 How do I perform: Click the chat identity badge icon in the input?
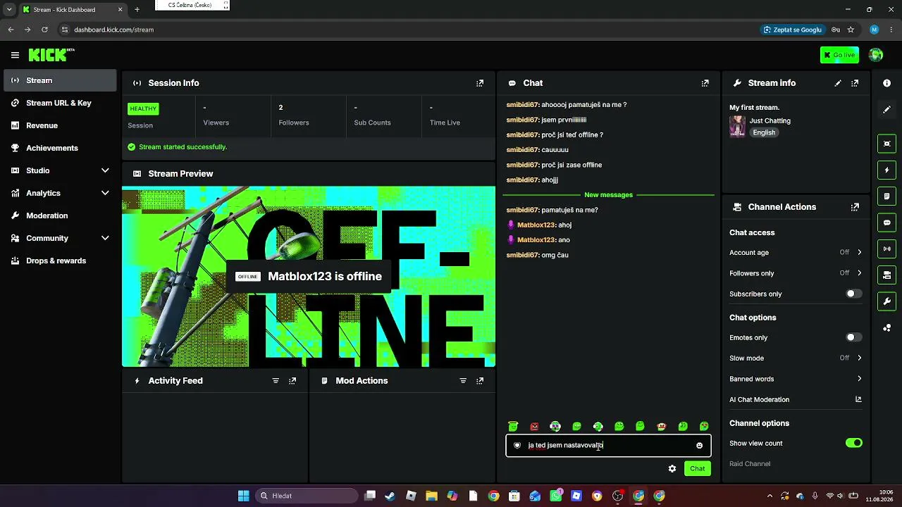click(x=517, y=446)
